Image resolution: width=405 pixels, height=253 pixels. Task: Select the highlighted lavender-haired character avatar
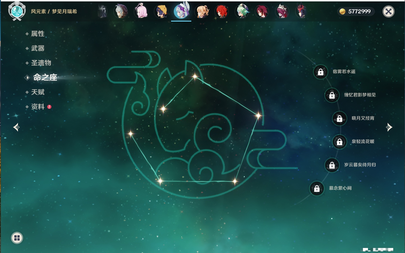[181, 11]
